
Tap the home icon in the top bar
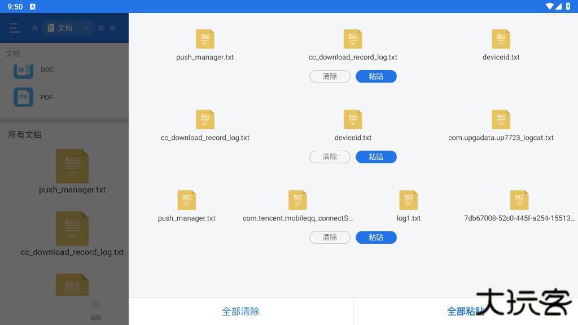pos(35,28)
